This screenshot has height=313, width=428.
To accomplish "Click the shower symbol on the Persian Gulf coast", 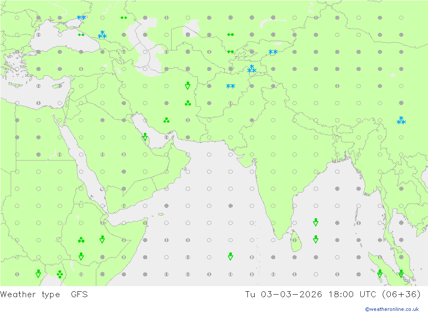I will click(x=145, y=137).
